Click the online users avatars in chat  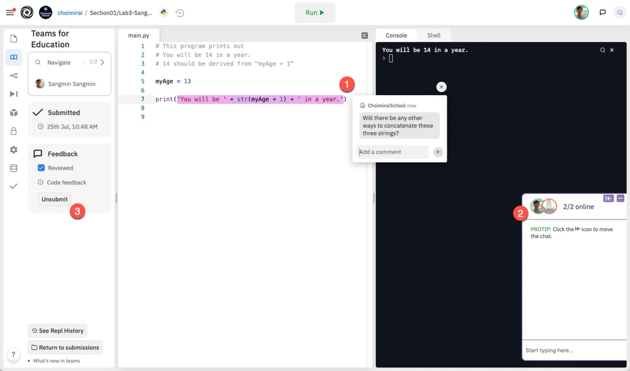coord(543,206)
